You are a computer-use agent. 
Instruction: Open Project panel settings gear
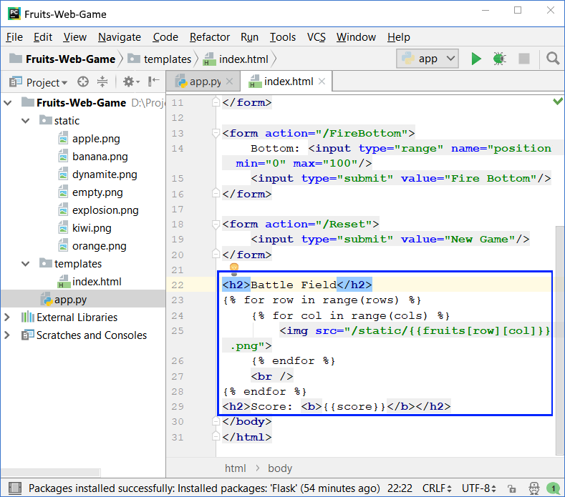[x=129, y=82]
